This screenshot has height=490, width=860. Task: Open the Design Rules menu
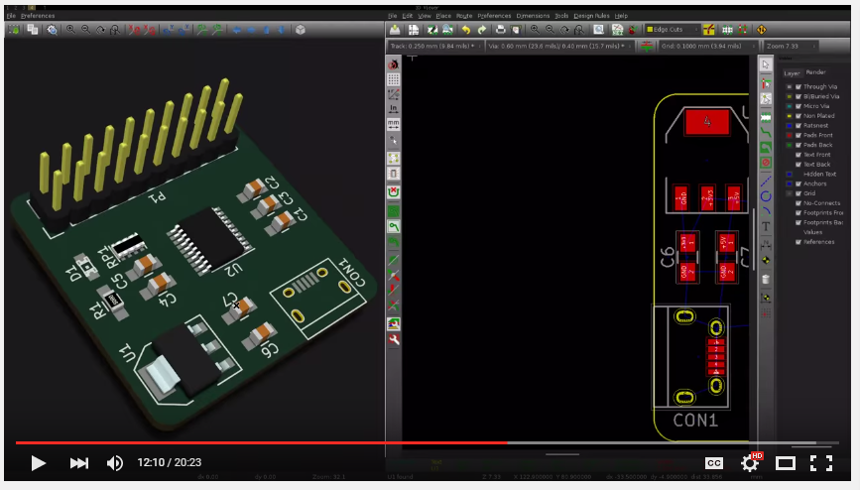(x=591, y=16)
